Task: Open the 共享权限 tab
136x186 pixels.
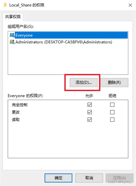Action: click(13, 17)
